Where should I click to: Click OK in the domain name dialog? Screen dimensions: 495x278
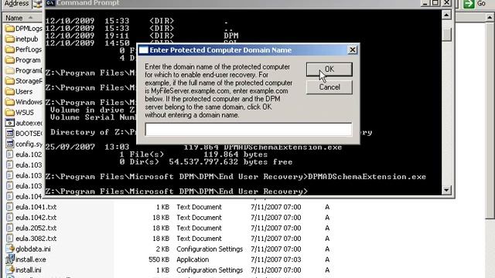(329, 69)
